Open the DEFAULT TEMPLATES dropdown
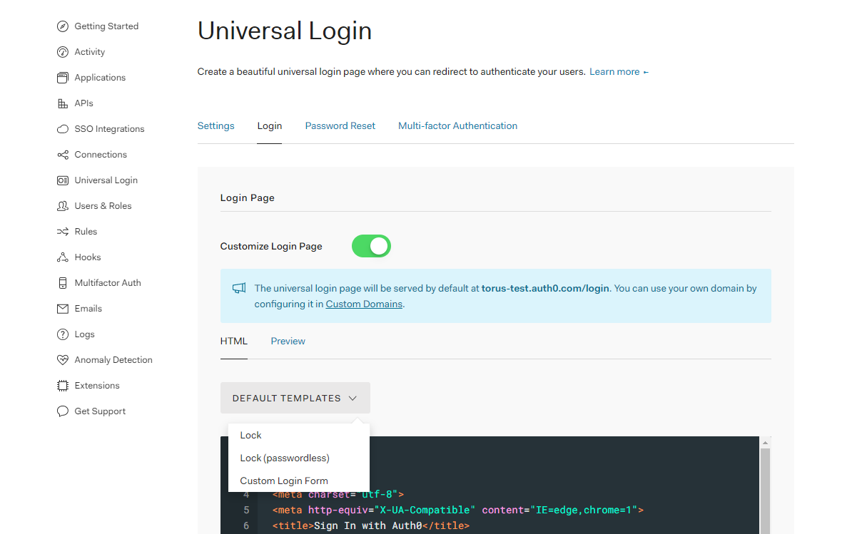Image resolution: width=867 pixels, height=534 pixels. (x=295, y=397)
